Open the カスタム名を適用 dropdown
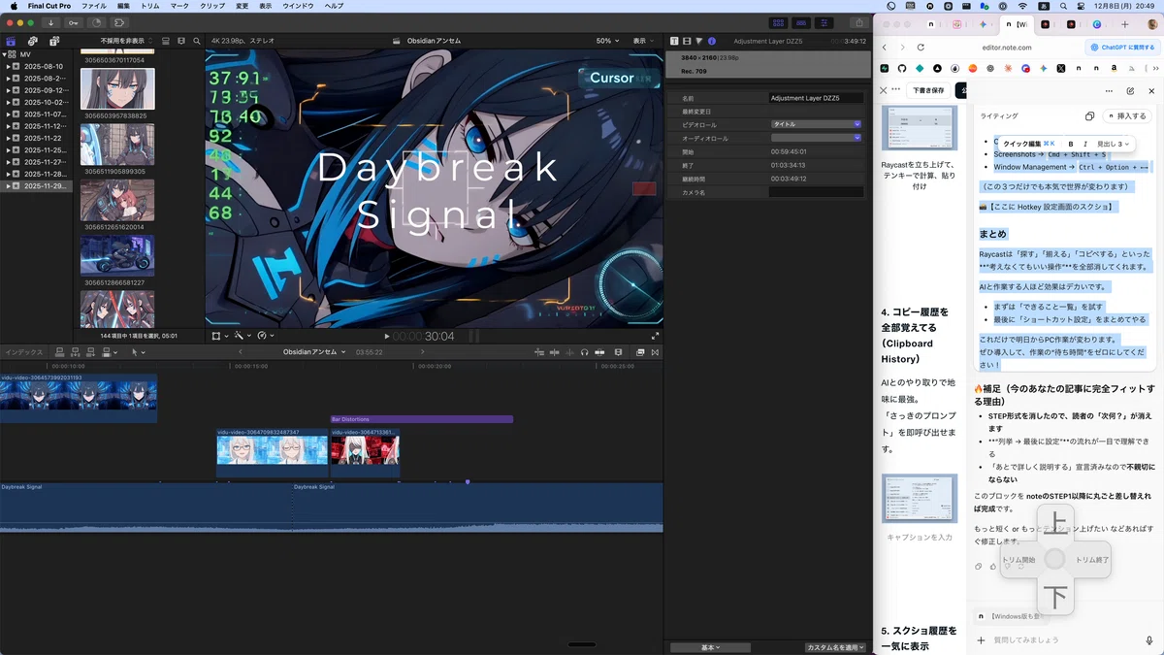This screenshot has height=655, width=1164. [835, 647]
